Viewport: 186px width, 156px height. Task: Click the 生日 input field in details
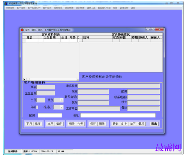41,100
